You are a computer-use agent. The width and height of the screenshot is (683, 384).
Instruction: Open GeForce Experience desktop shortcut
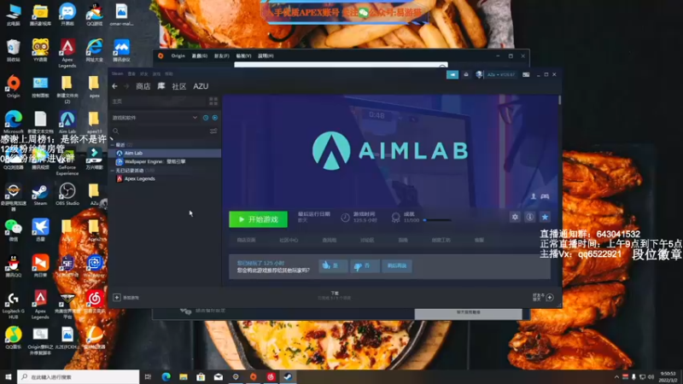67,162
